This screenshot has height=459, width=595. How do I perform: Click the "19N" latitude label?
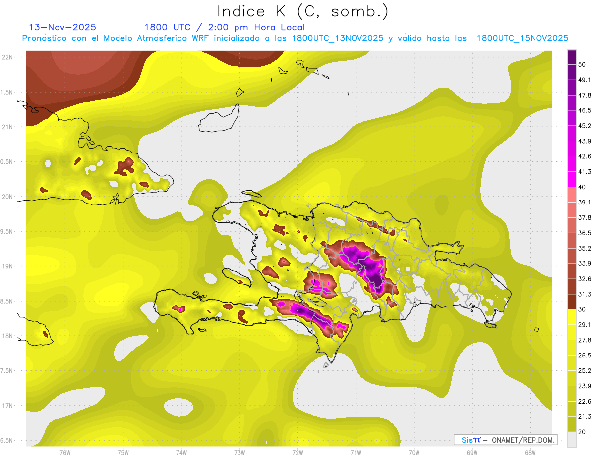[x=7, y=266]
